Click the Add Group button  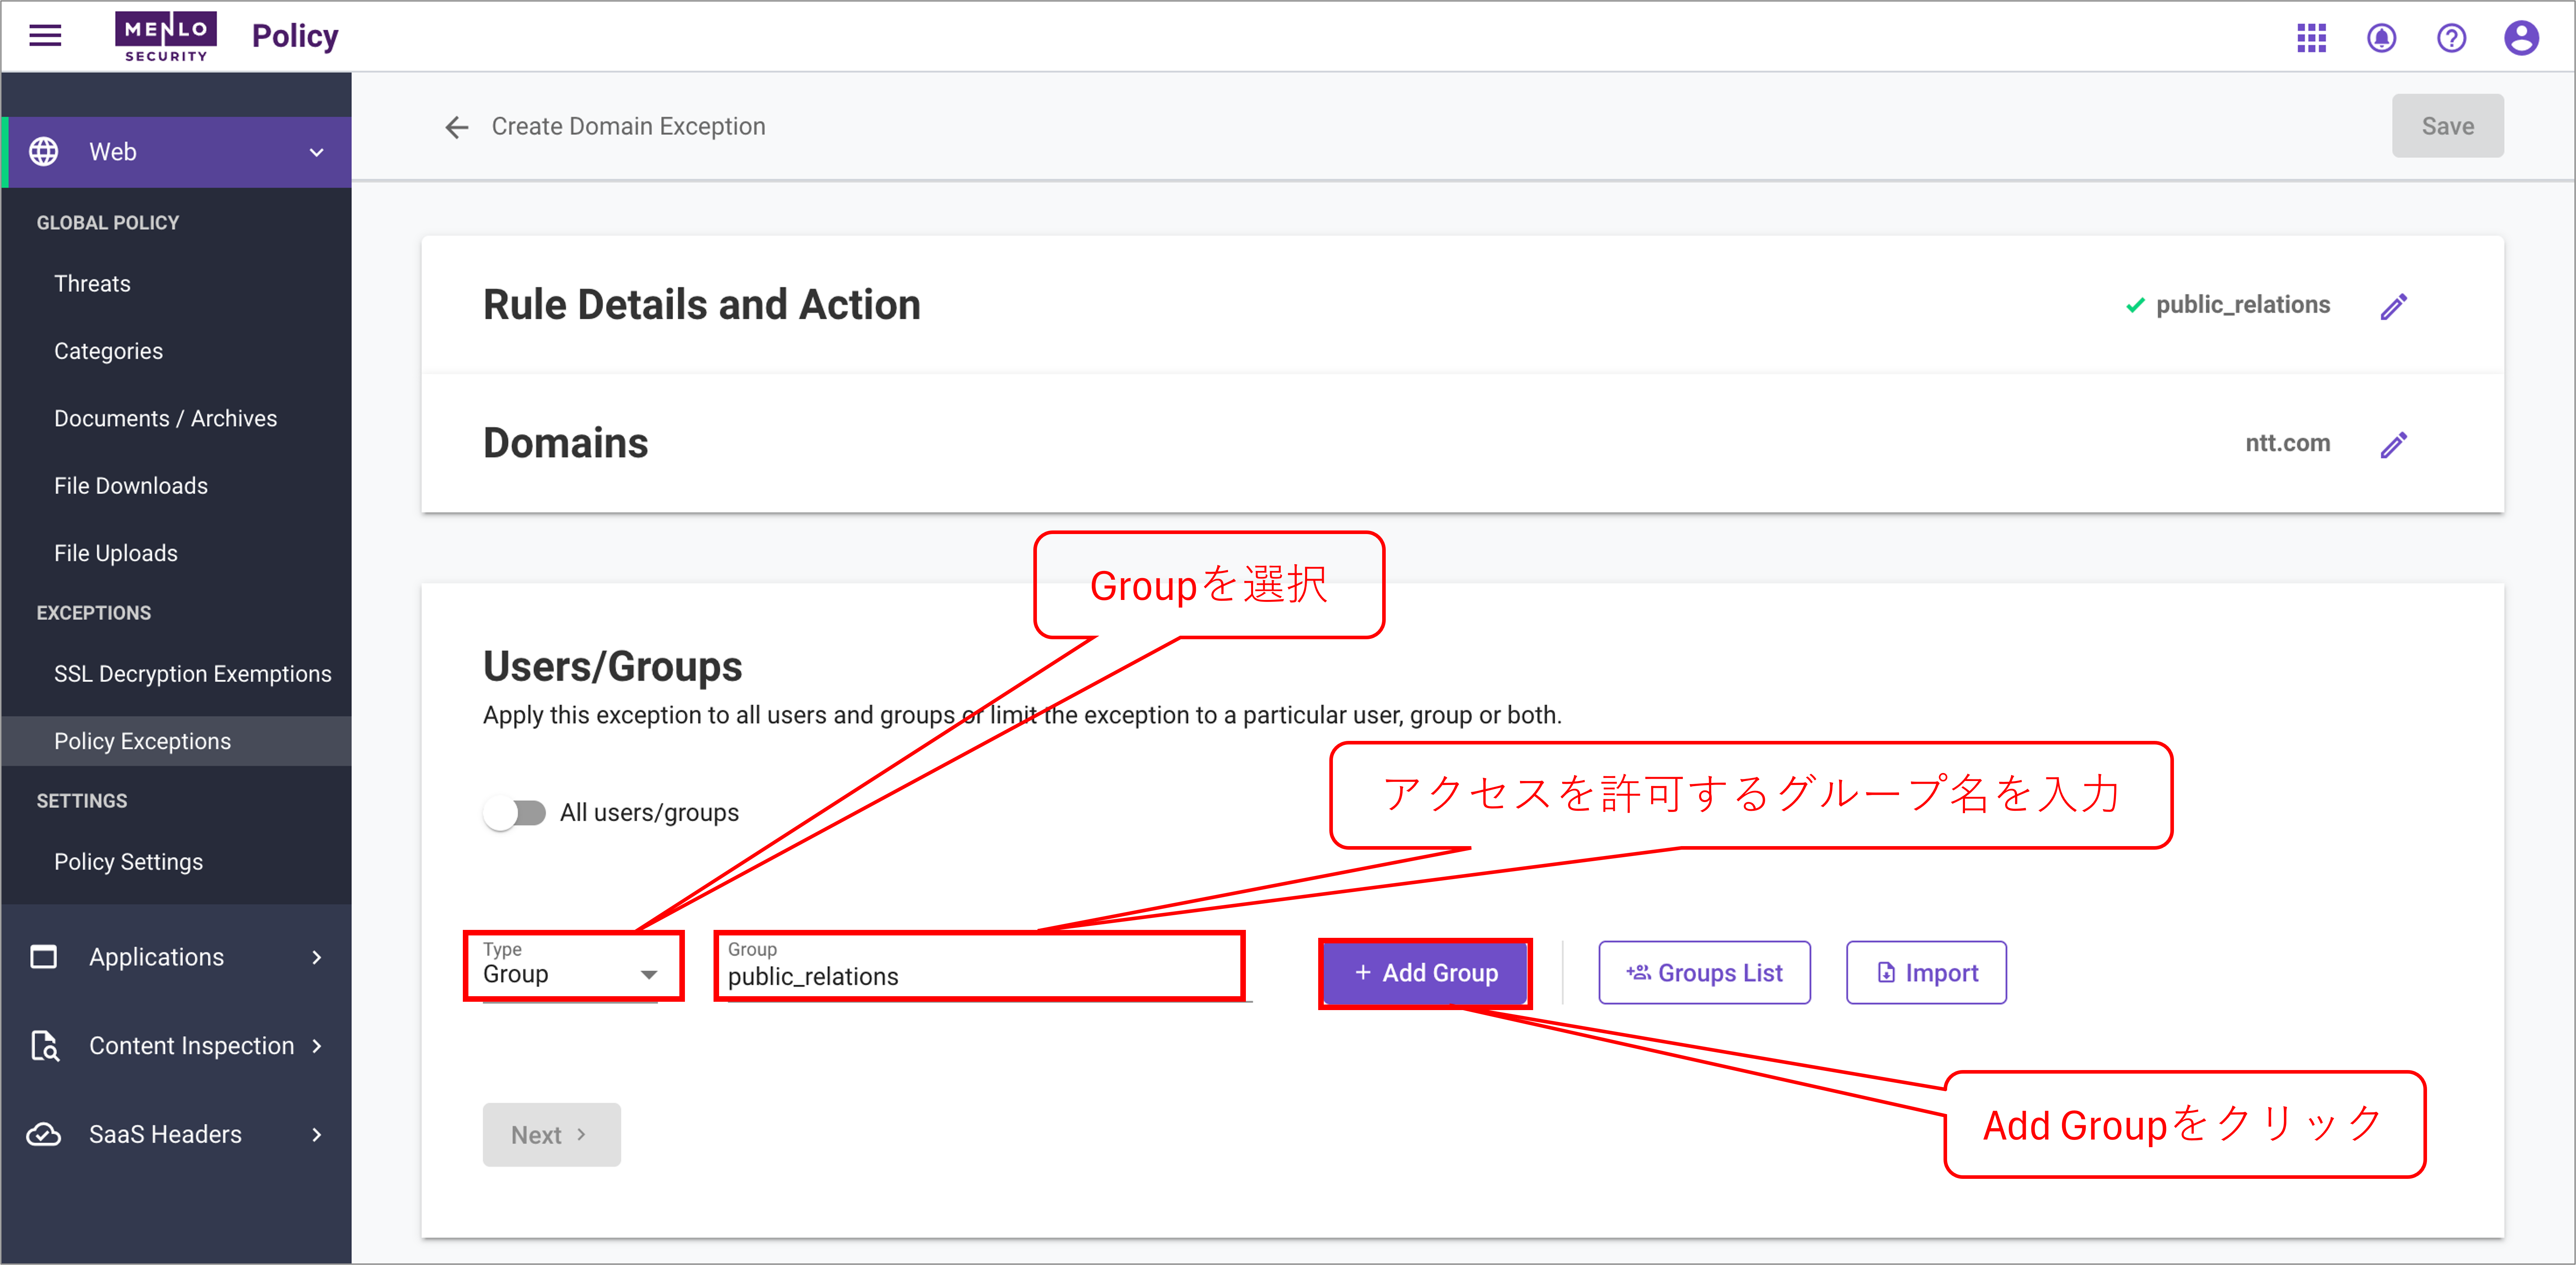tap(1426, 973)
